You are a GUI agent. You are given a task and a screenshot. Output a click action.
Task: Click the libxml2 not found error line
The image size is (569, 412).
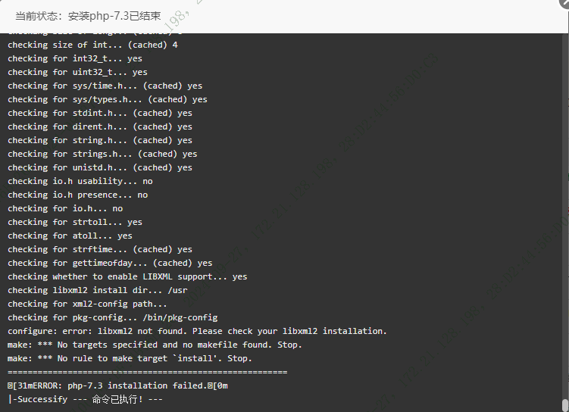click(197, 331)
